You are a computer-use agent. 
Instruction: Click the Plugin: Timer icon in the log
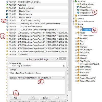[x=7, y=11]
